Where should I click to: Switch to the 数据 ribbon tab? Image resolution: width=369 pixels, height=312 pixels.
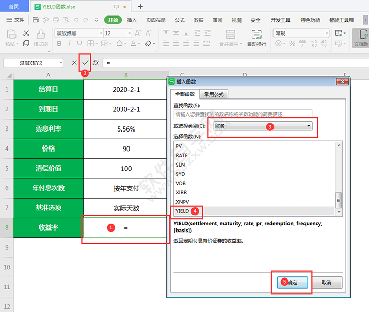tap(198, 20)
